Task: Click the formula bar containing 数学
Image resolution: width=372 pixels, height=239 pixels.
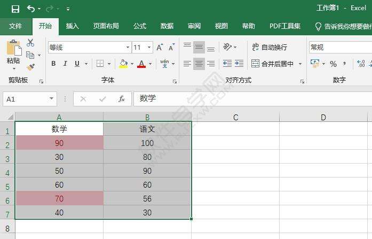Action: (253, 98)
